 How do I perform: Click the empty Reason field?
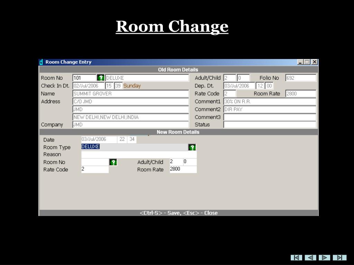[x=139, y=155]
